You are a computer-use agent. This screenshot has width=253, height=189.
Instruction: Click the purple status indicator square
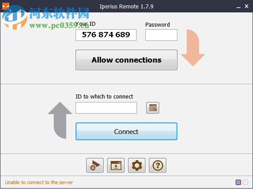pos(238,182)
